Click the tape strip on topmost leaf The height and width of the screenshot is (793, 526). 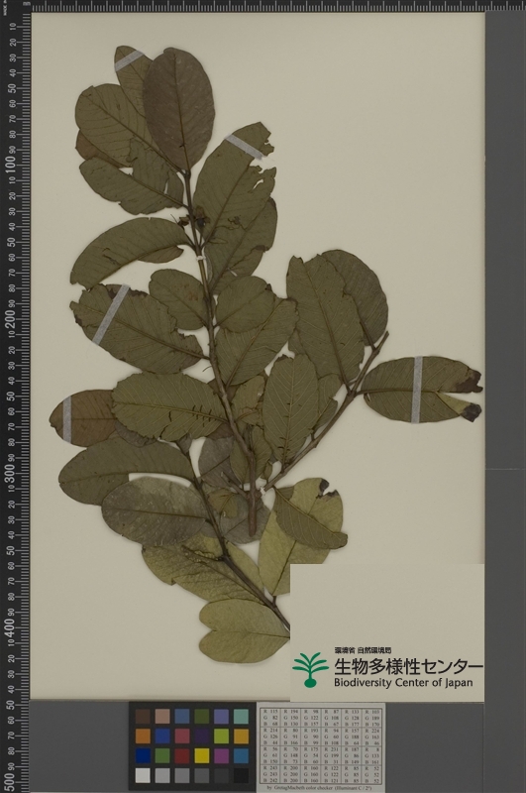[129, 60]
